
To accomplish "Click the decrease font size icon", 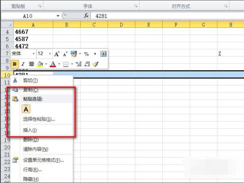I will [x=65, y=54].
